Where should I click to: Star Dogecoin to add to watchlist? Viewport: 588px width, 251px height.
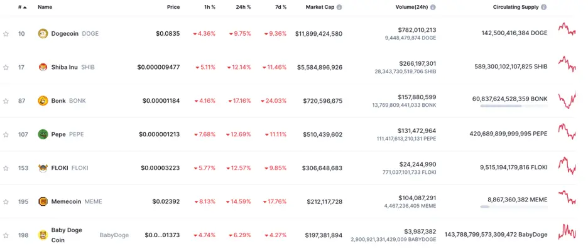tap(6, 34)
